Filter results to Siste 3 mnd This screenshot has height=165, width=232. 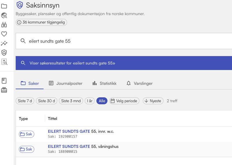pyautogui.click(x=71, y=101)
